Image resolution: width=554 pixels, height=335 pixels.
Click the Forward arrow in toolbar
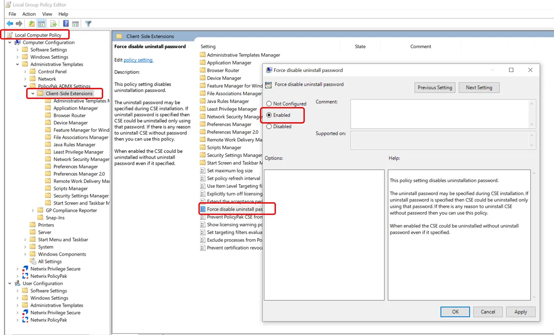tap(19, 24)
